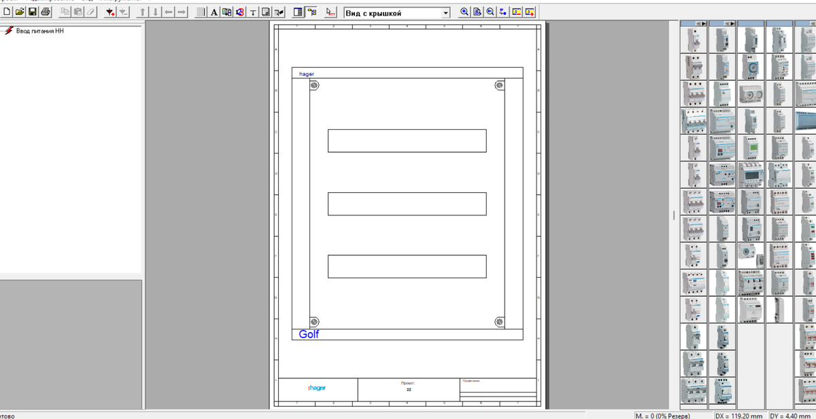Open a project with the folder icon
Screen dimensions: 816x419
pyautogui.click(x=20, y=12)
